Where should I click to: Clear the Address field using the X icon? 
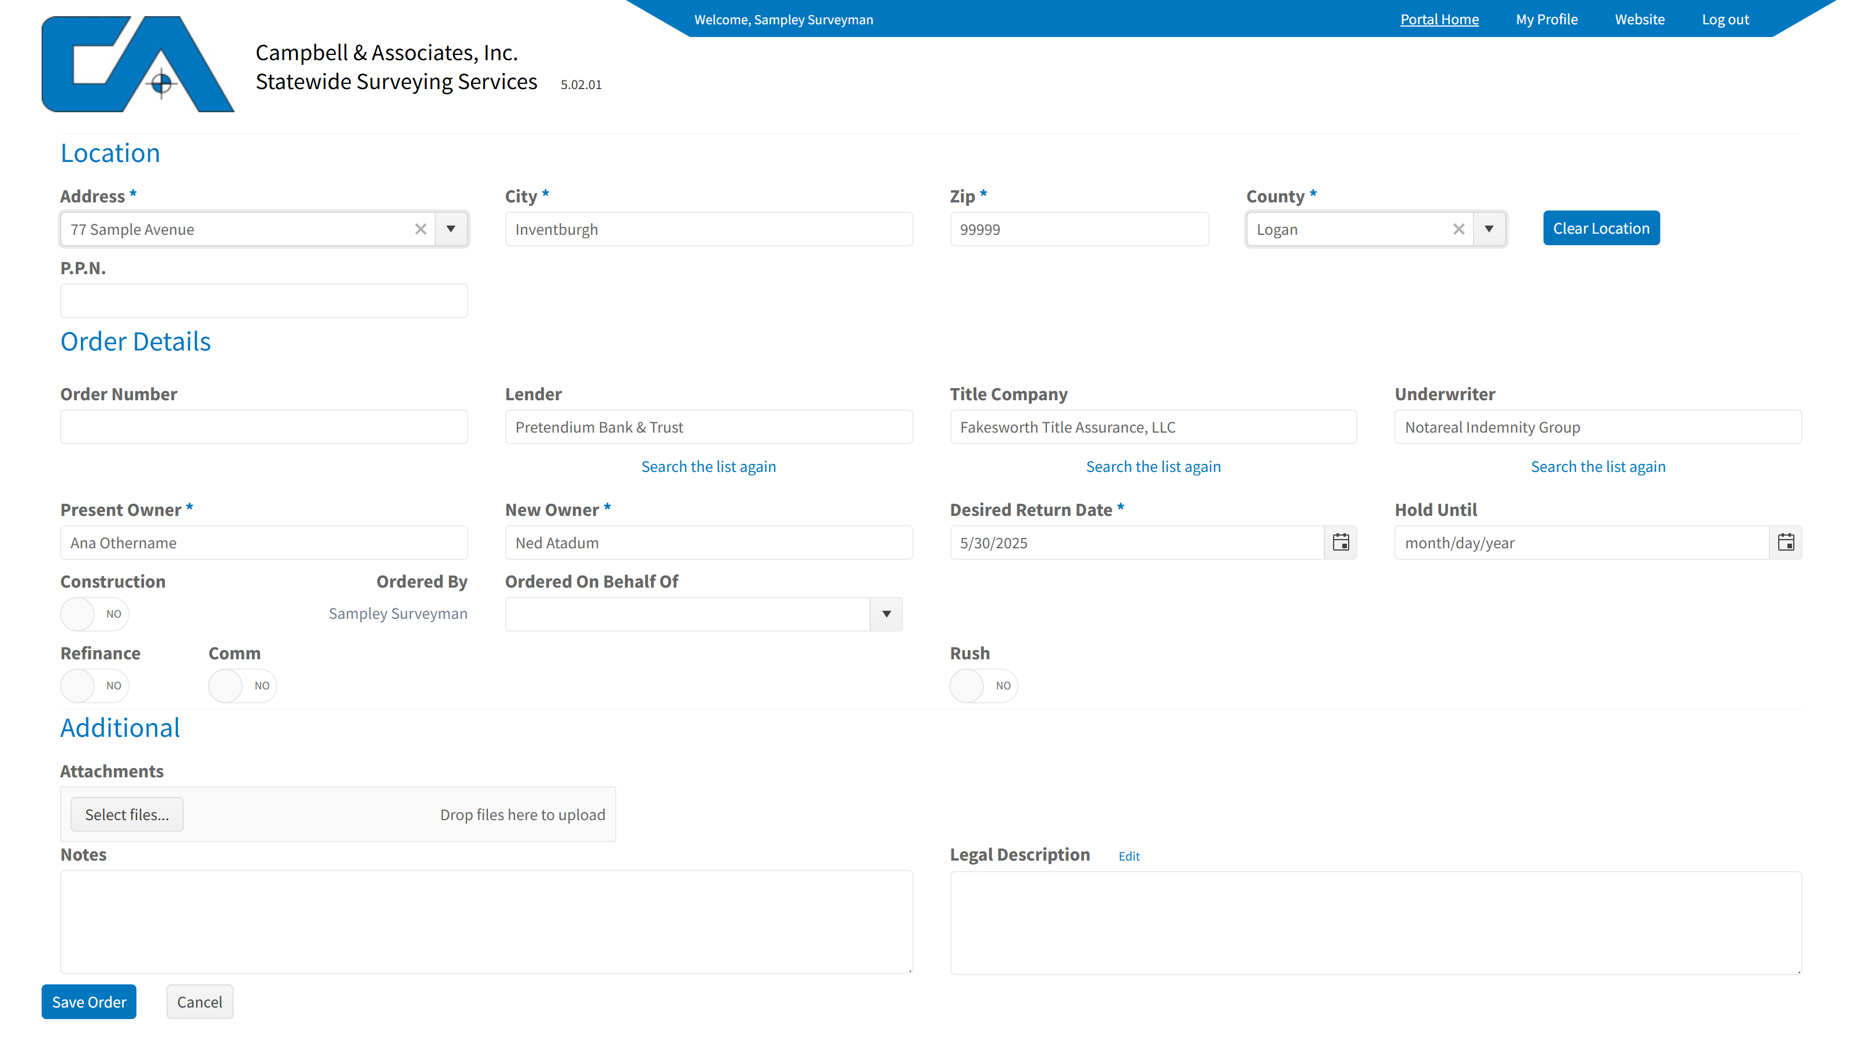click(x=421, y=229)
